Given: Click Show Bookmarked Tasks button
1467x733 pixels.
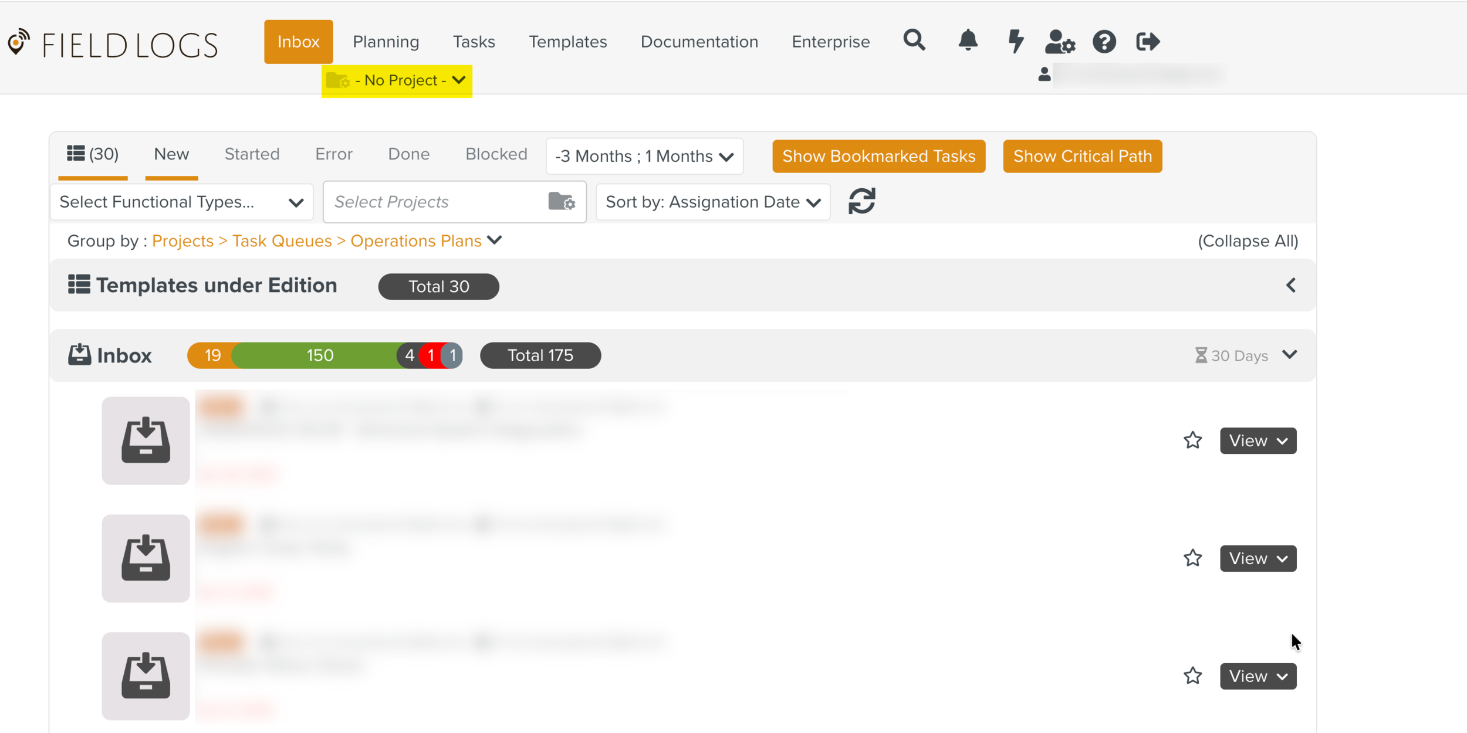Looking at the screenshot, I should (x=878, y=156).
